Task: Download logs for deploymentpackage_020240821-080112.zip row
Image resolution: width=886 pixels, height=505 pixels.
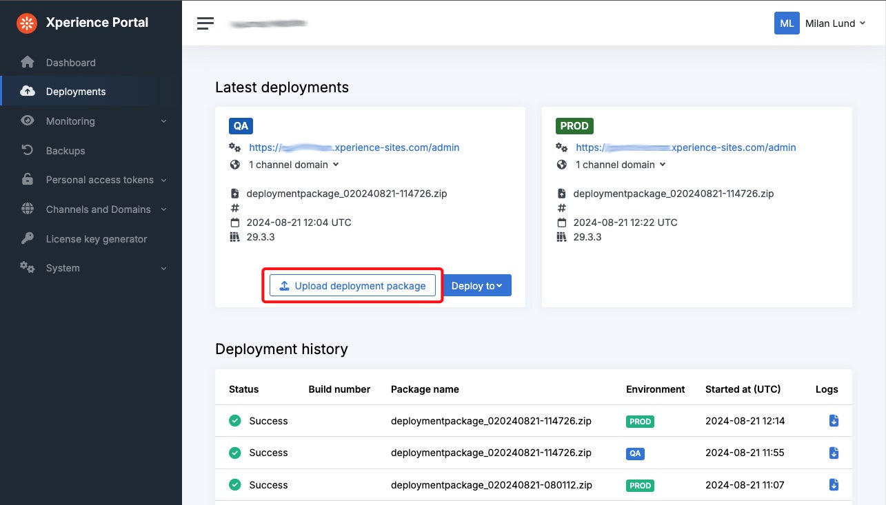Action: 834,485
